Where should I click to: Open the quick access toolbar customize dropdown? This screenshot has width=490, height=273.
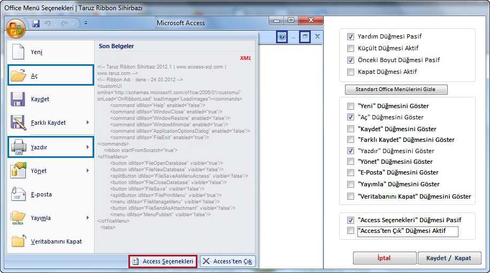(86, 24)
